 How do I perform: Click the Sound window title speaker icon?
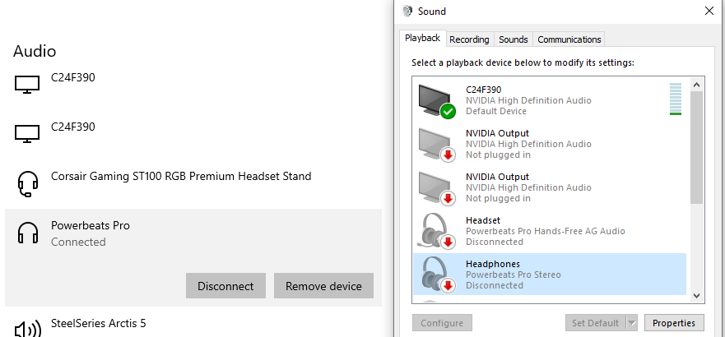coord(407,11)
